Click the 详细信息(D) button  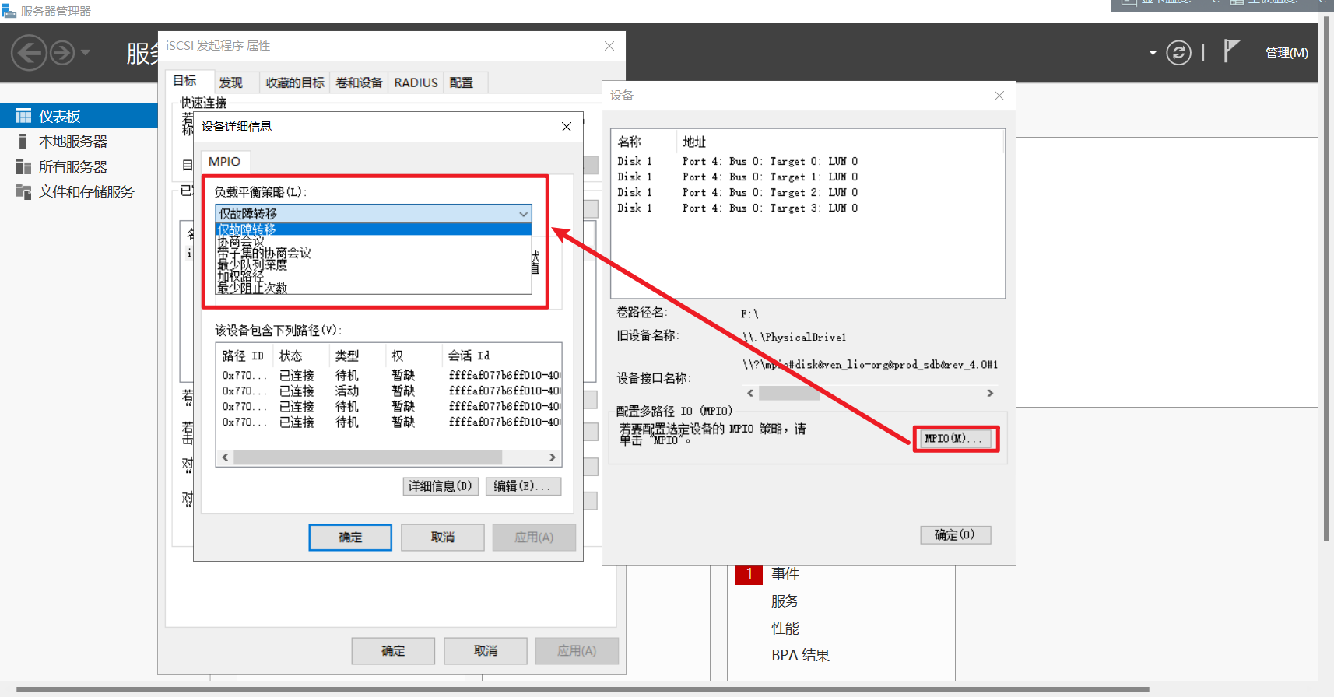pyautogui.click(x=441, y=486)
